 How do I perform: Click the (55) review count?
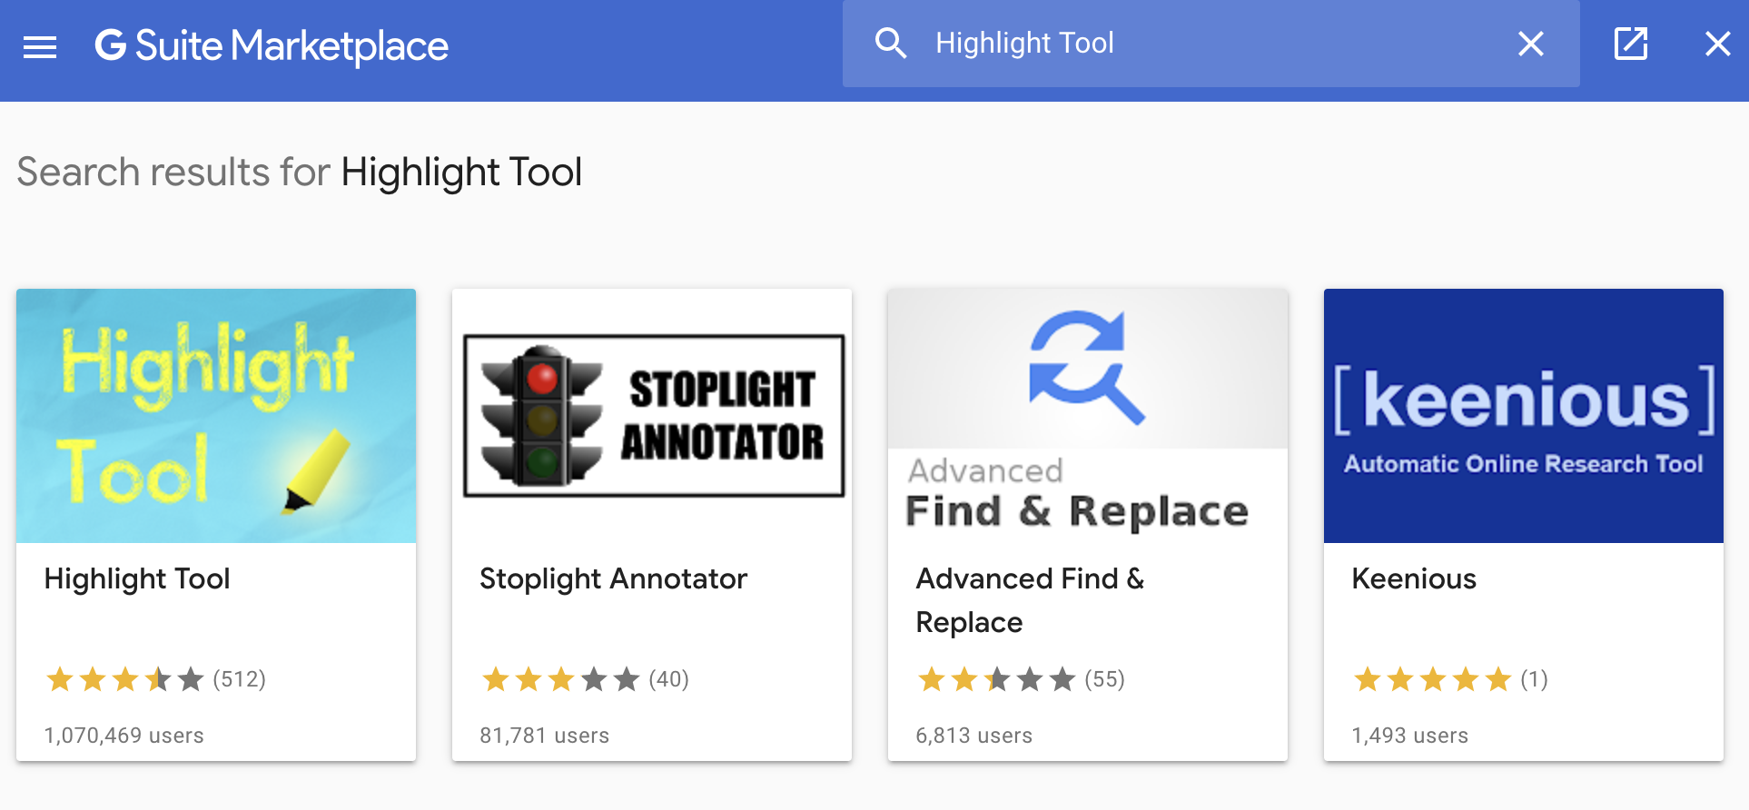coord(1105,678)
